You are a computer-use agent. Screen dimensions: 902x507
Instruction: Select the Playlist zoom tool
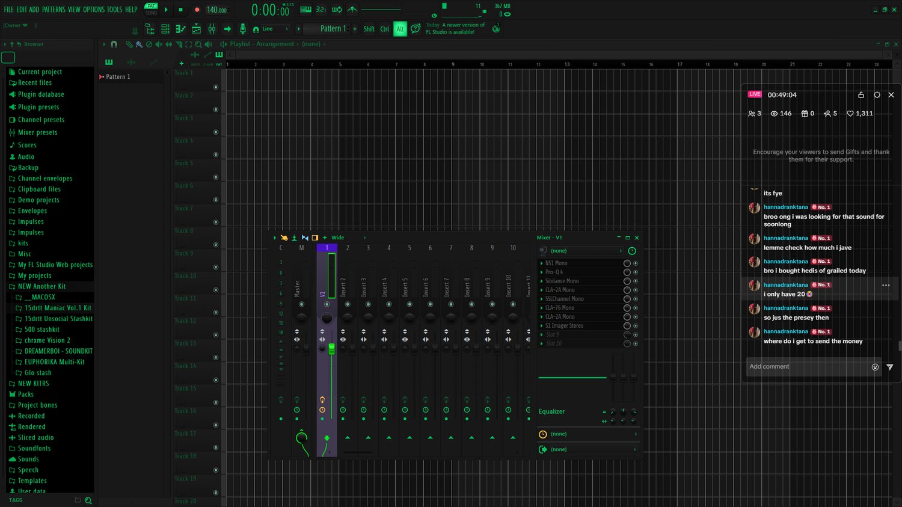point(198,44)
